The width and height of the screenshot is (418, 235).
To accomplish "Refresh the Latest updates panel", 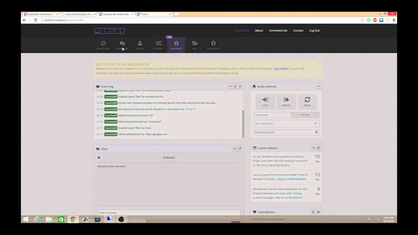I will [x=318, y=148].
